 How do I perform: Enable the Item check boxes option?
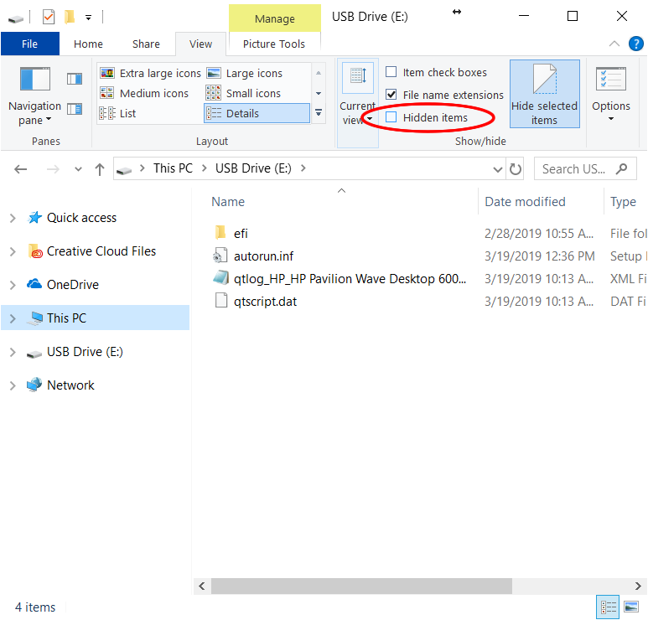(391, 73)
